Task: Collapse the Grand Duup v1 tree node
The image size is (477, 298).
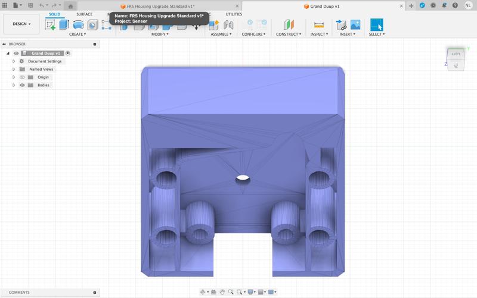Action: pyautogui.click(x=8, y=53)
